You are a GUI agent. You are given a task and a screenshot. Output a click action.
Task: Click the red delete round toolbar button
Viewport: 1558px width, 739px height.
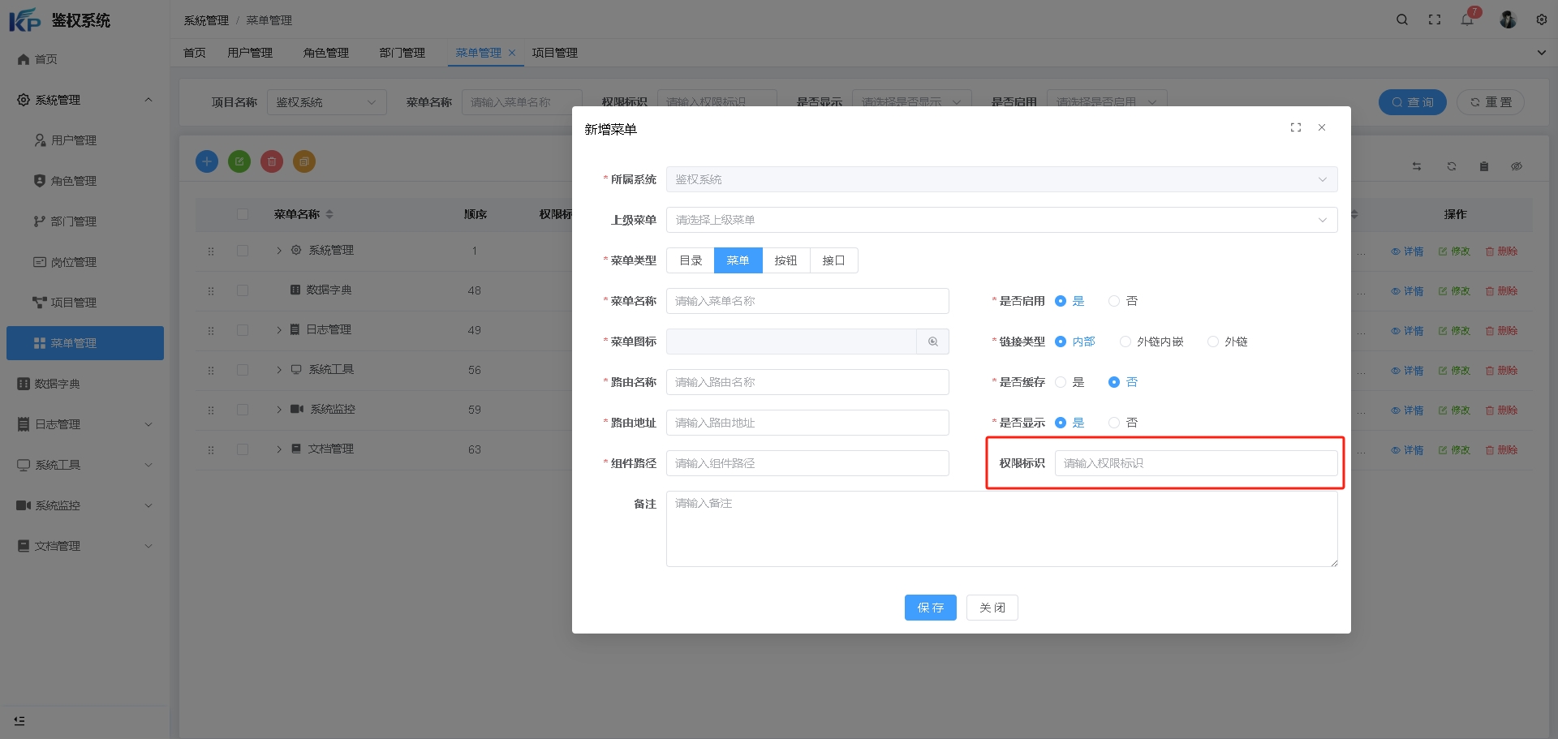(272, 161)
